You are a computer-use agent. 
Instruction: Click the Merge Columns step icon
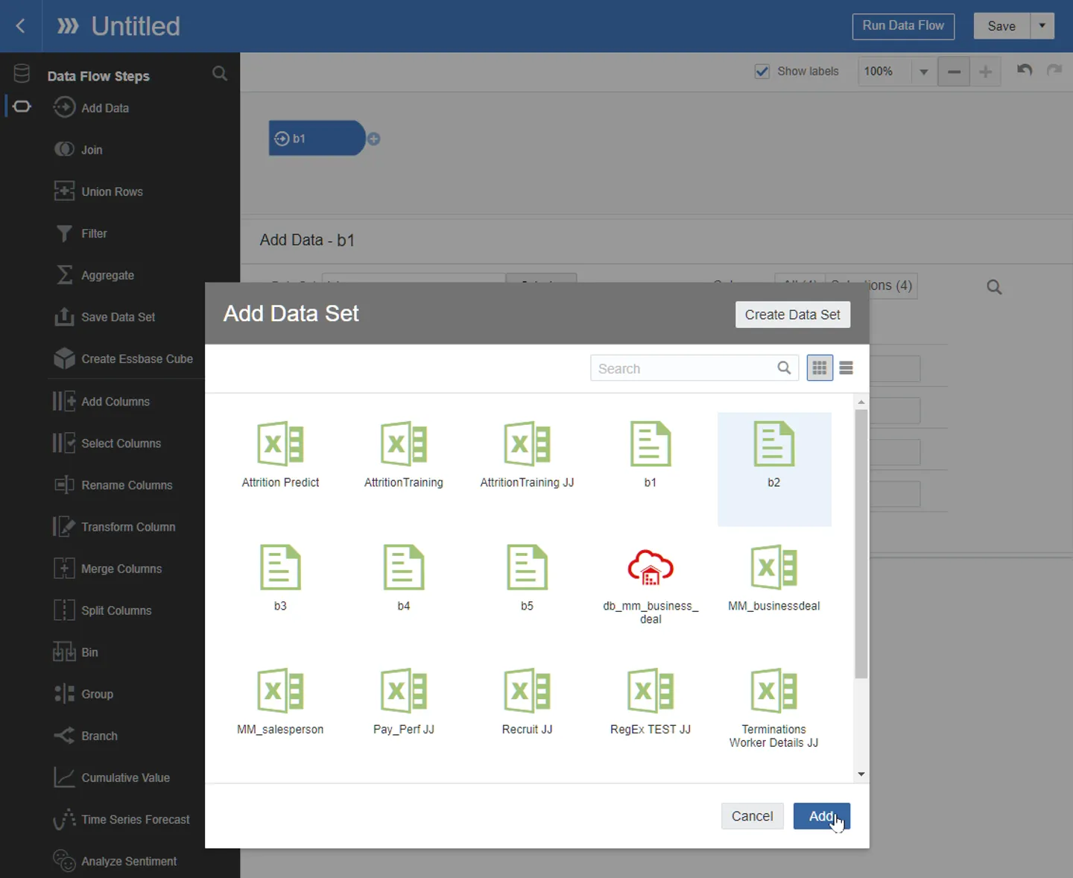64,568
